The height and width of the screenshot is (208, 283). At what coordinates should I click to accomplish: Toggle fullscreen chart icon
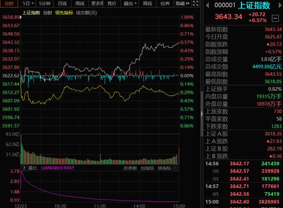196,3
